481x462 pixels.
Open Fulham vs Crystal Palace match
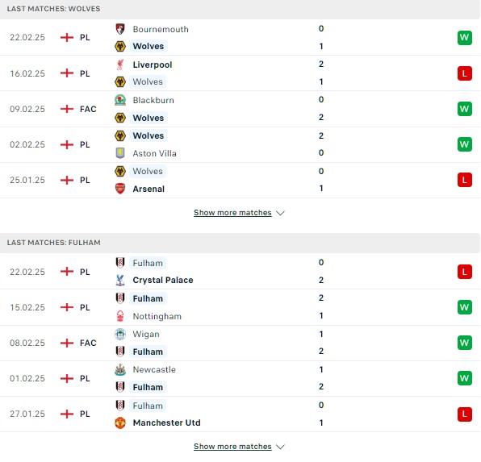pos(240,271)
